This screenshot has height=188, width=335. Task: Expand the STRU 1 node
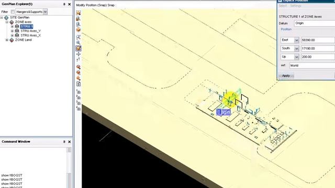(12, 27)
